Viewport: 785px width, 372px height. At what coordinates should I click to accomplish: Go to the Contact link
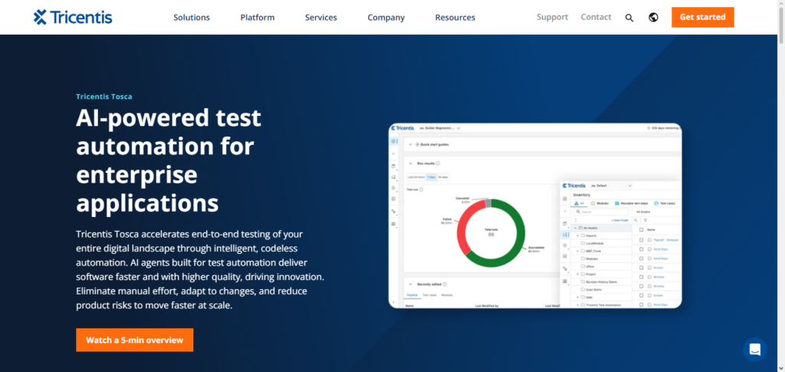point(596,17)
